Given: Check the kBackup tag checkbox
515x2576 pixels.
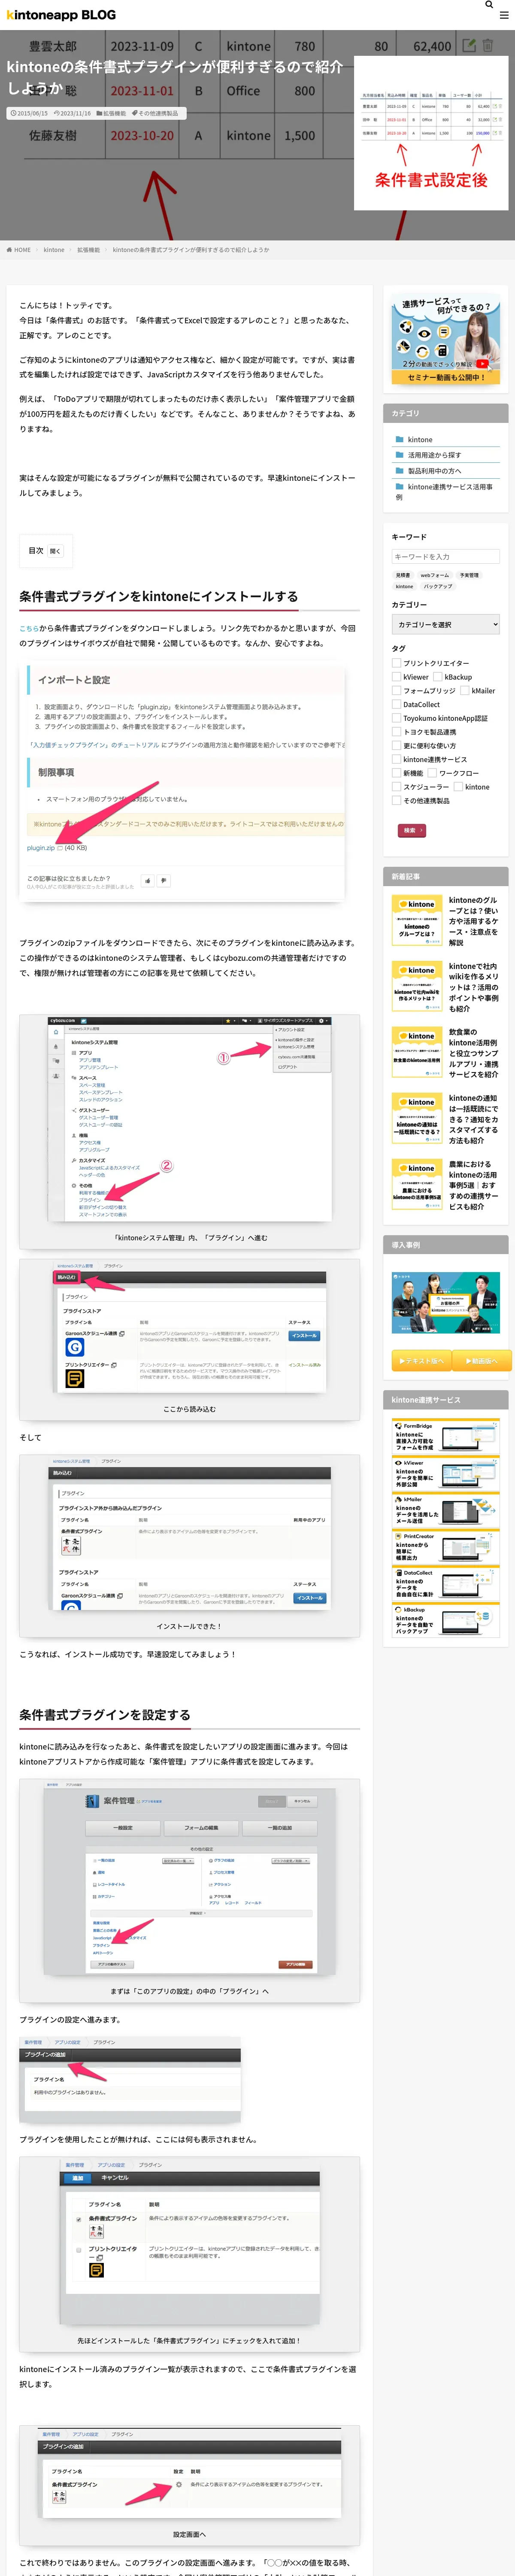Looking at the screenshot, I should pyautogui.click(x=438, y=677).
